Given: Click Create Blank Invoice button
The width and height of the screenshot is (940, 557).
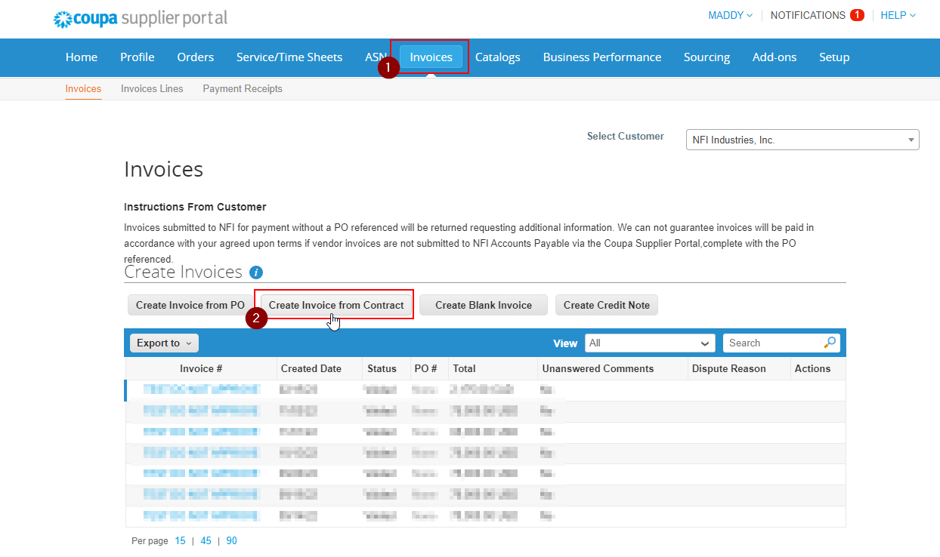Looking at the screenshot, I should click(484, 305).
